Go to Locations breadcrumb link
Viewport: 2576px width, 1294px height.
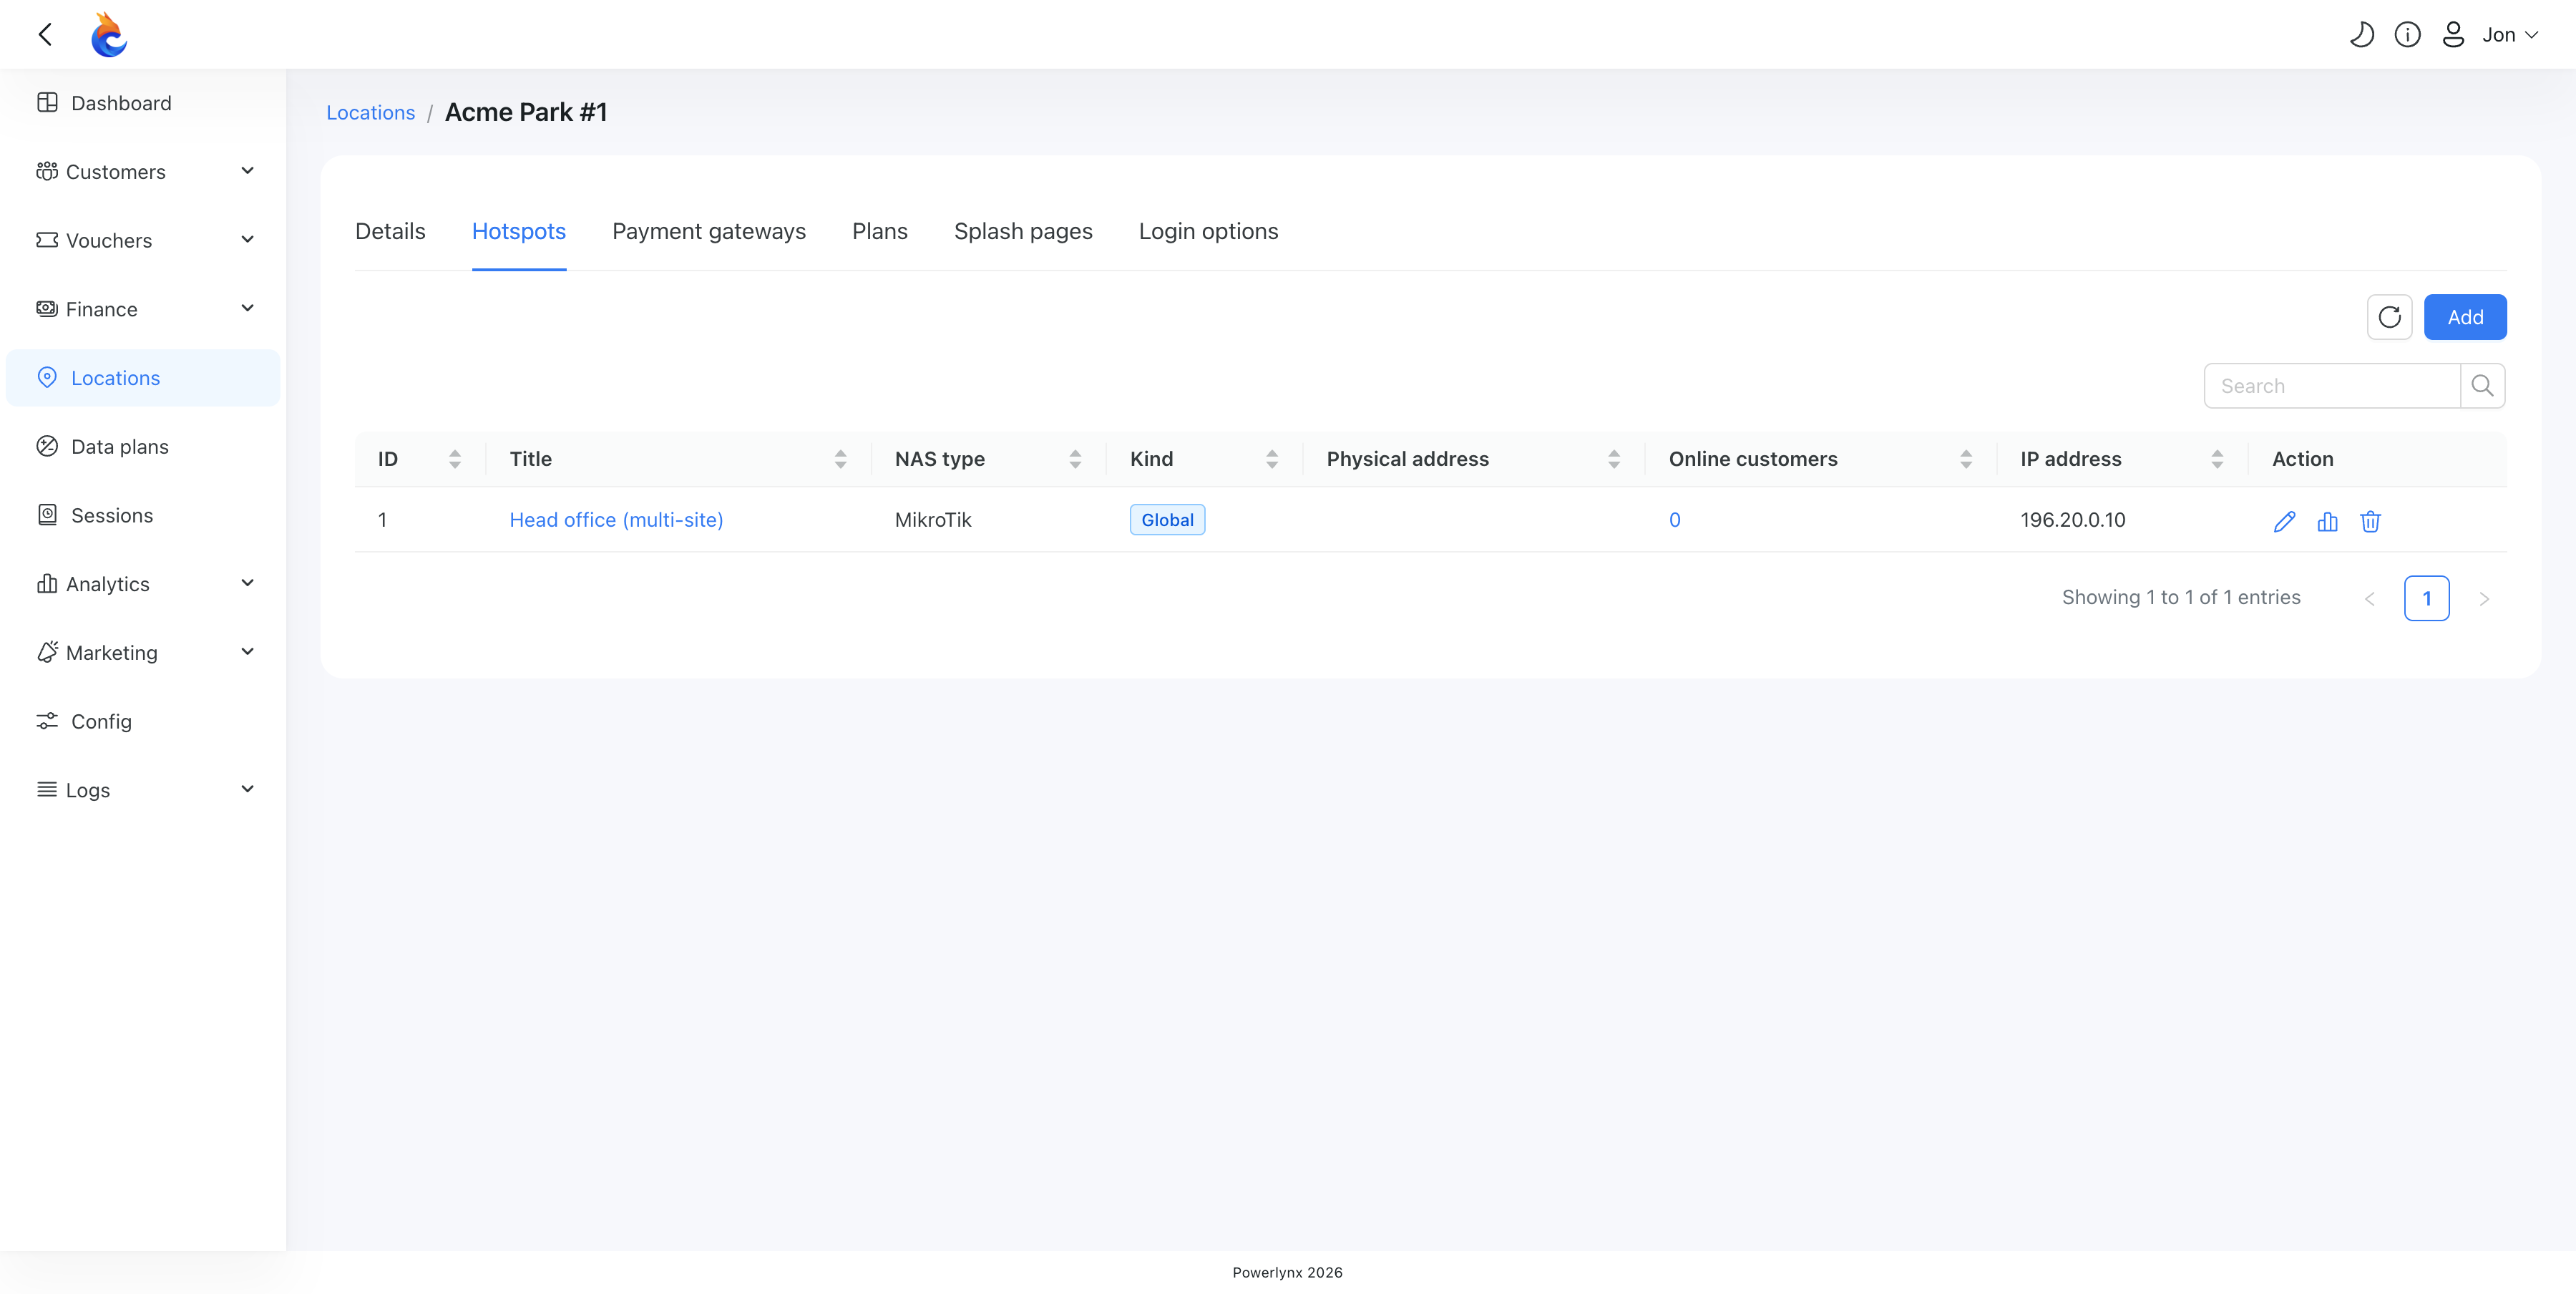tap(370, 113)
